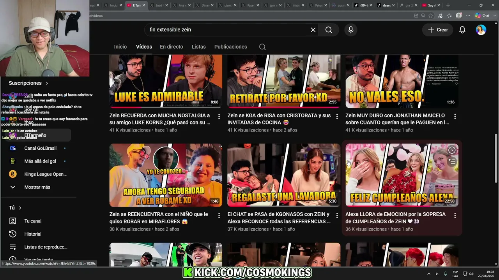Open options for the JONATHAN MAICELO video
The image size is (499, 280).
coord(455,116)
